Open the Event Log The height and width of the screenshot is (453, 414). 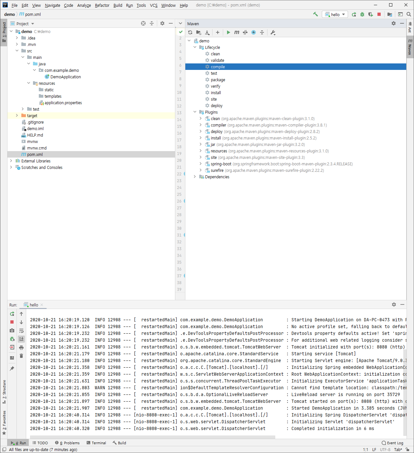click(x=392, y=443)
